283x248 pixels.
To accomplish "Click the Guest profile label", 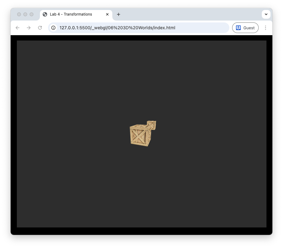I will click(249, 28).
